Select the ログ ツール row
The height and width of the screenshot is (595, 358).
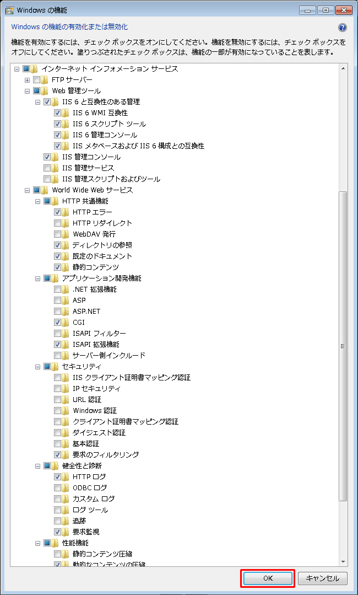pyautogui.click(x=90, y=510)
